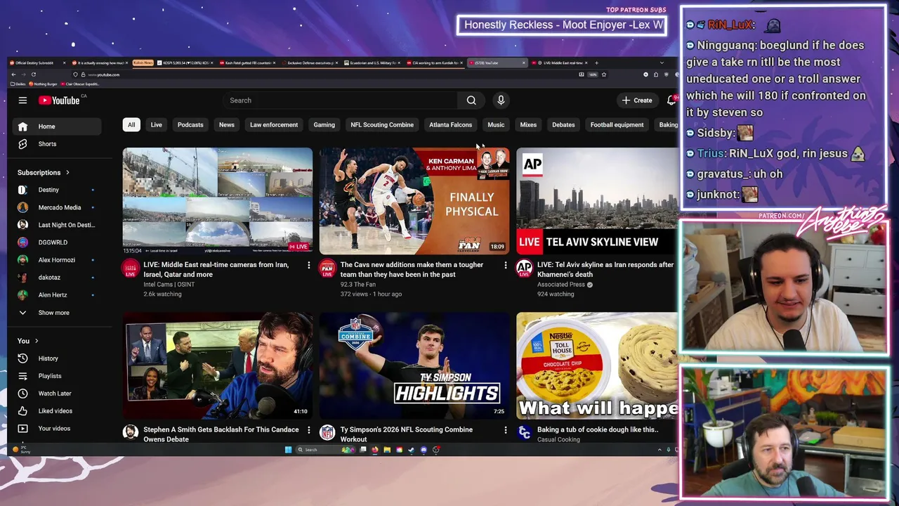Open Tel Aviv Skyline View thumbnail

[x=597, y=201]
